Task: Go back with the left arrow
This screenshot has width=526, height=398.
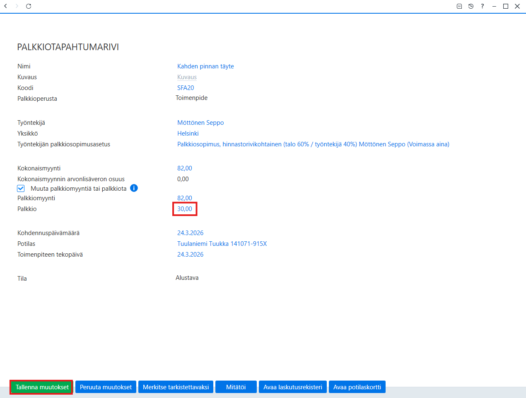Action: (x=5, y=6)
